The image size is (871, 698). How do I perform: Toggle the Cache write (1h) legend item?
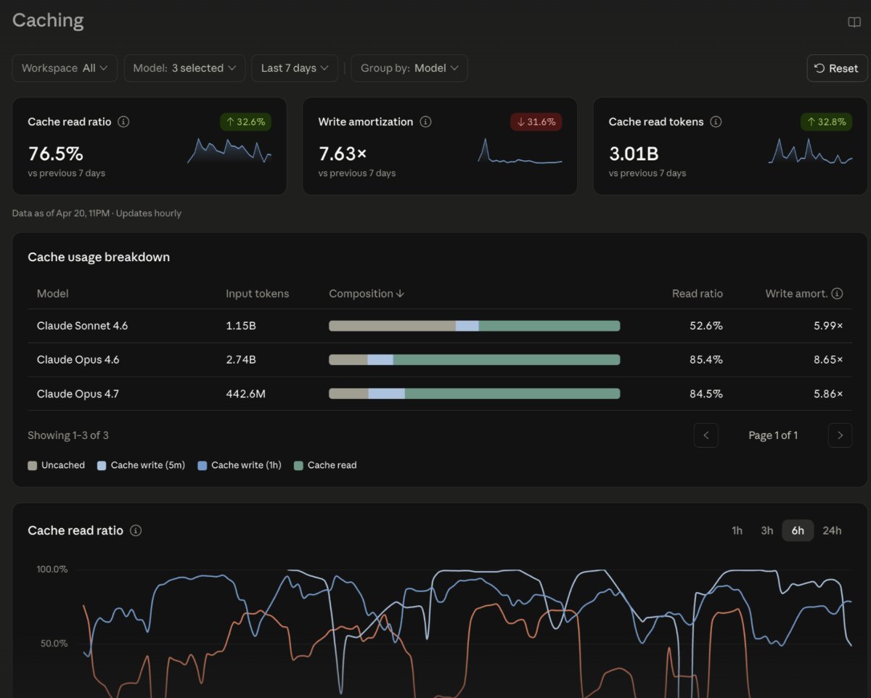[x=240, y=465]
